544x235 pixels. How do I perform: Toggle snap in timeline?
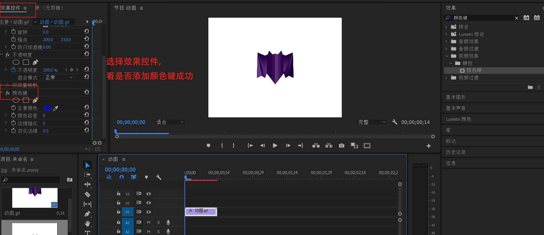(x=121, y=177)
